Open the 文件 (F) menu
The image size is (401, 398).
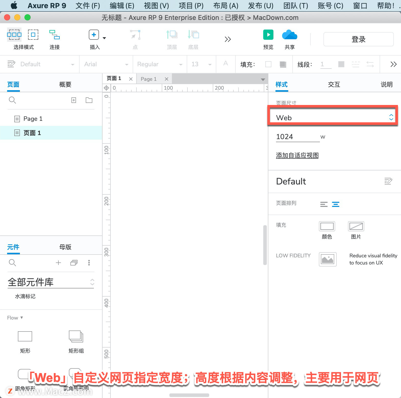click(88, 6)
